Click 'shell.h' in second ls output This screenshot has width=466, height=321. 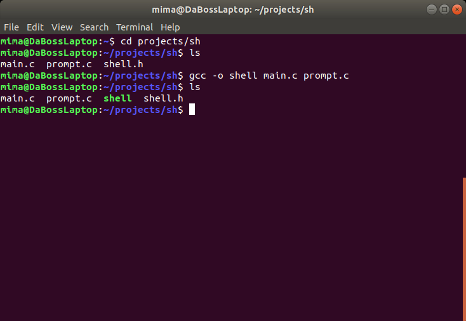pos(163,98)
